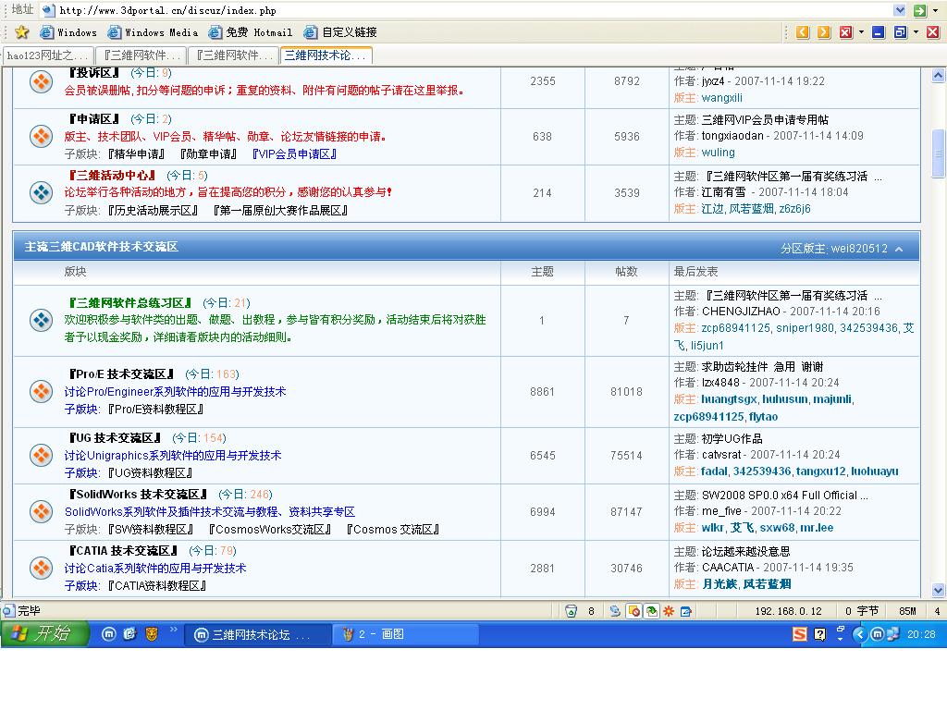Open moderator wei820512 profile link
Image resolution: width=947 pixels, height=710 pixels.
pyautogui.click(x=859, y=248)
